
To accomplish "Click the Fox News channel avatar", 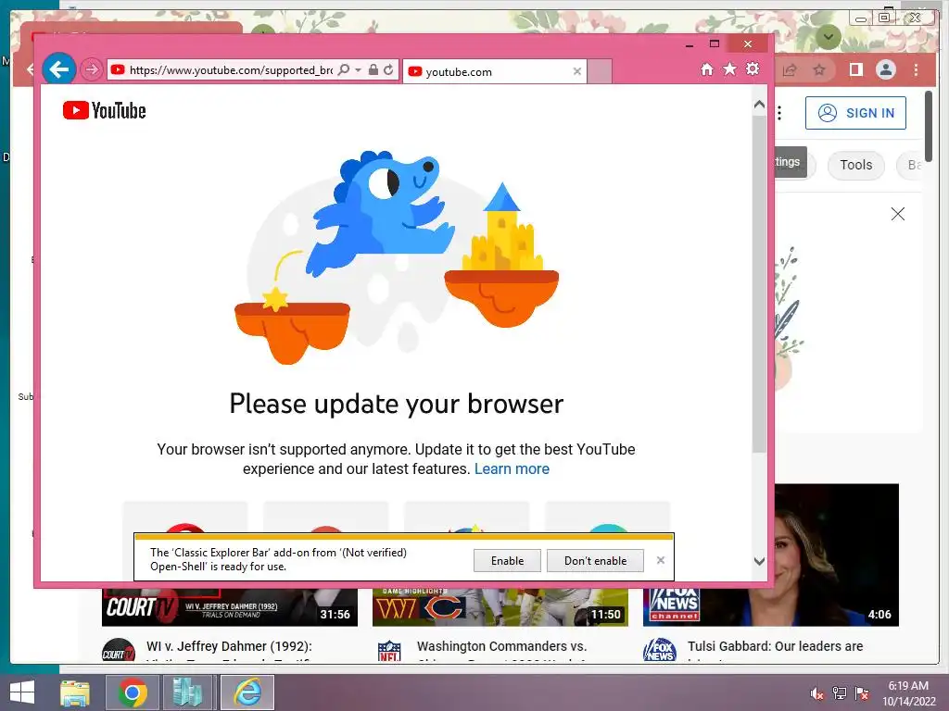I will [660, 650].
